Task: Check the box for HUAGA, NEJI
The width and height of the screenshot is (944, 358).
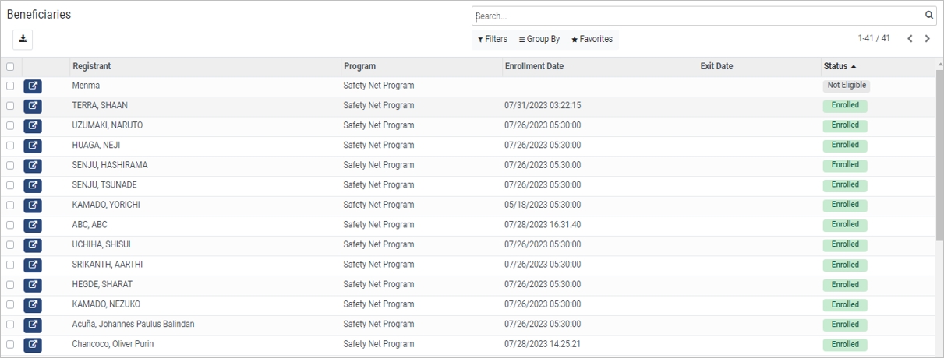Action: pyautogui.click(x=10, y=146)
